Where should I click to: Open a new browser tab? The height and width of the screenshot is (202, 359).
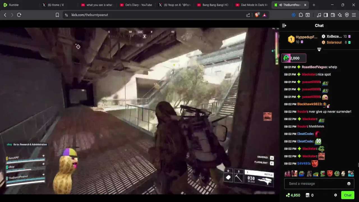tap(314, 5)
